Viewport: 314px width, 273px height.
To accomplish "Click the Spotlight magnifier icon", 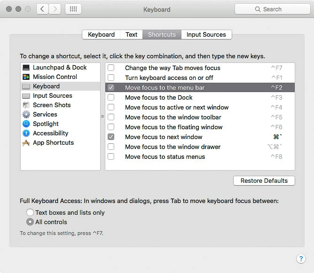I will tap(26, 124).
